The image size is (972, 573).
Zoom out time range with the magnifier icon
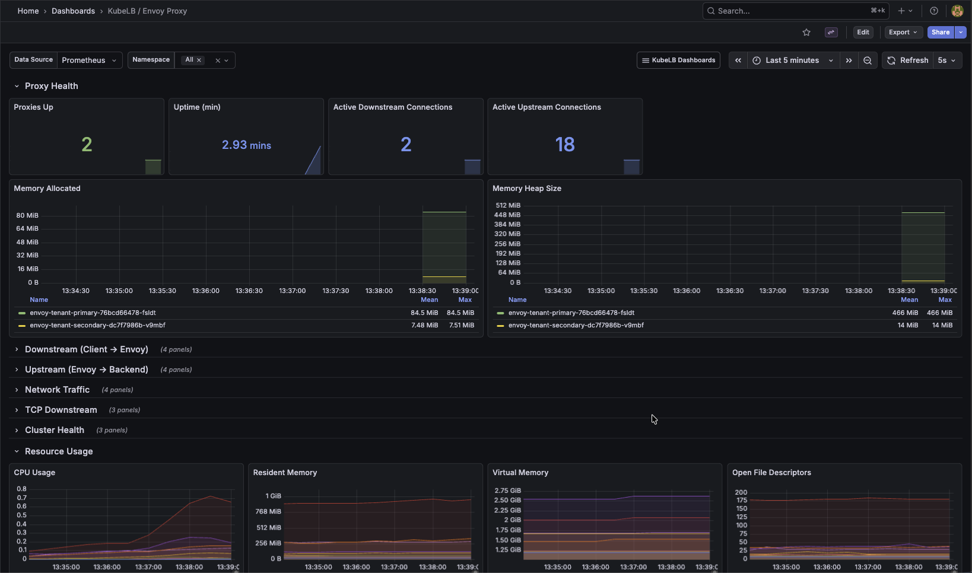point(868,60)
